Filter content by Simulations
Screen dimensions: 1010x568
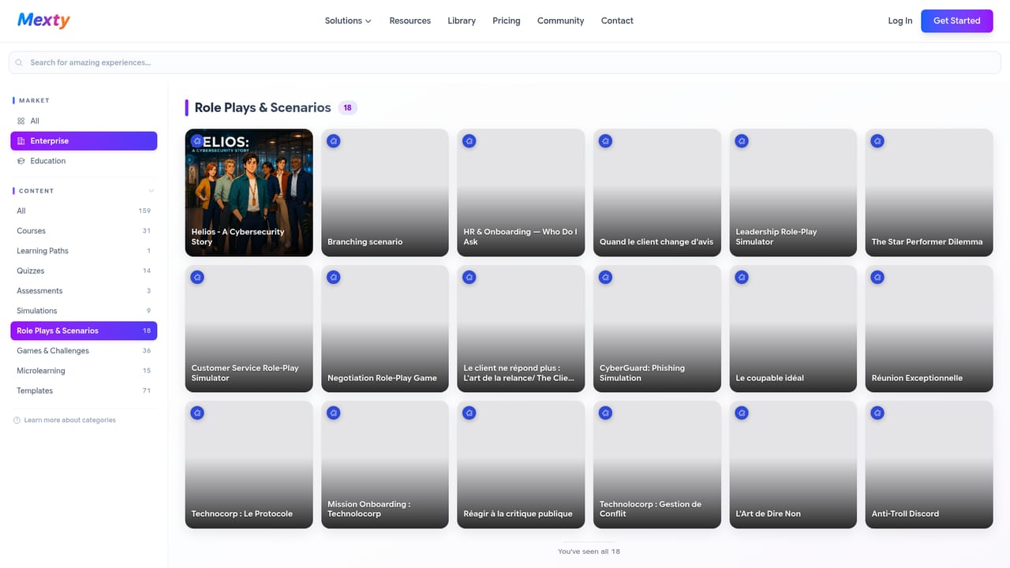(84, 311)
